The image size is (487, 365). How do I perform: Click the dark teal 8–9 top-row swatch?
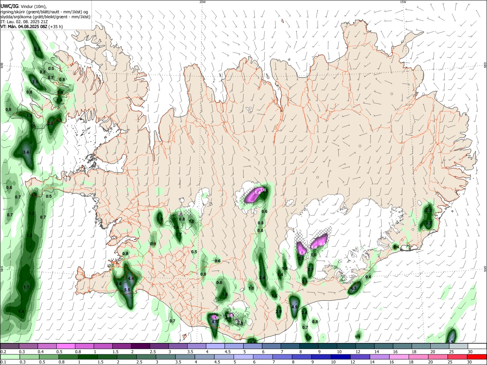click(309, 346)
